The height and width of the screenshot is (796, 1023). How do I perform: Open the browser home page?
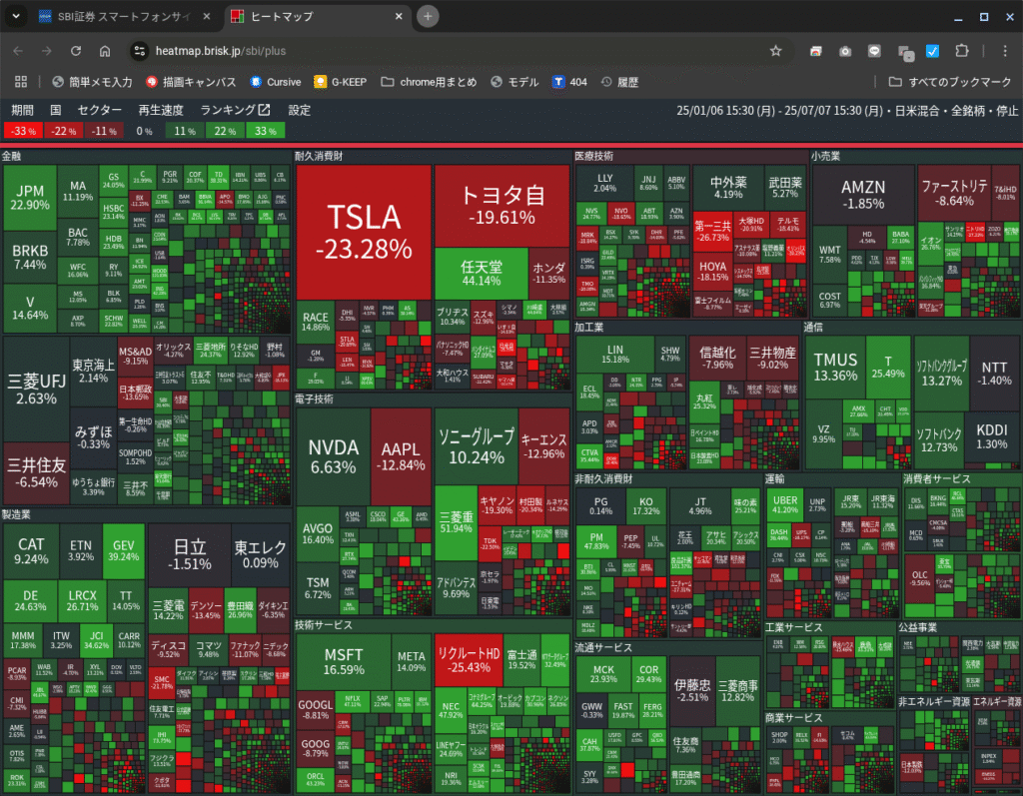104,51
